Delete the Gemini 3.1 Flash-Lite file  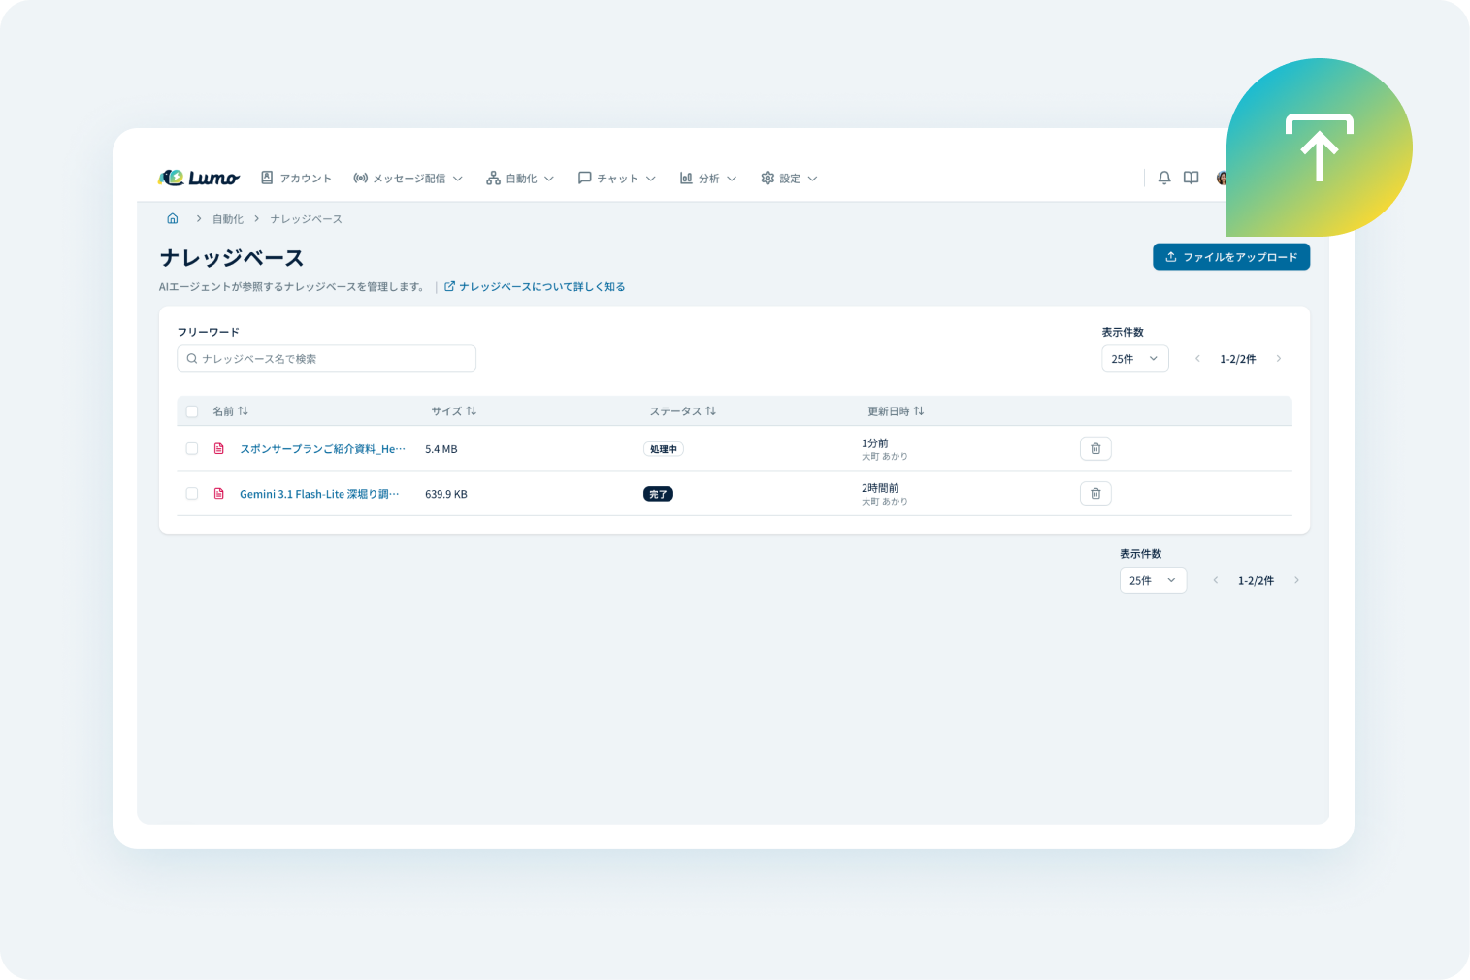[1095, 494]
